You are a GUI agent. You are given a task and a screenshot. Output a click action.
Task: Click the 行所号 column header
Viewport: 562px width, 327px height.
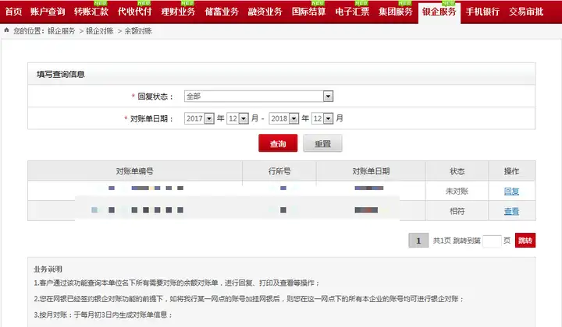point(279,171)
